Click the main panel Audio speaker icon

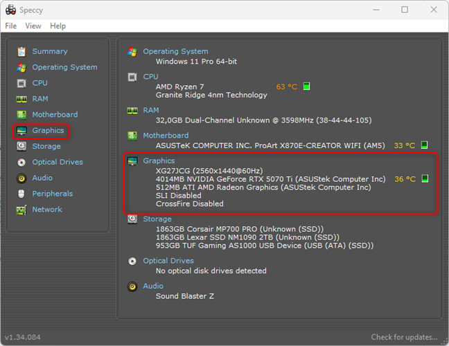point(132,286)
